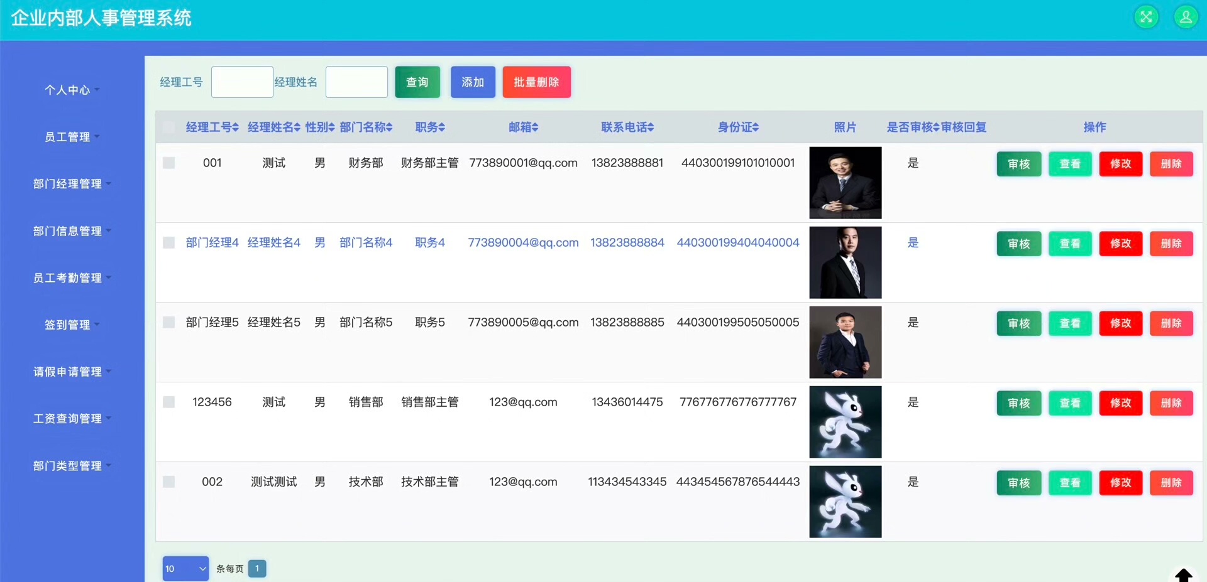
Task: Click the green 查询 search button
Action: click(417, 82)
